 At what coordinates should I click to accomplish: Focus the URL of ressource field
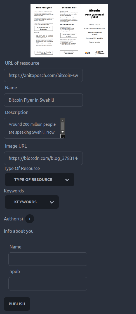point(43,75)
